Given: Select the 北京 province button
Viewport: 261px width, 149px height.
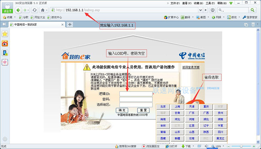Looking at the screenshot, I should click(x=163, y=107).
